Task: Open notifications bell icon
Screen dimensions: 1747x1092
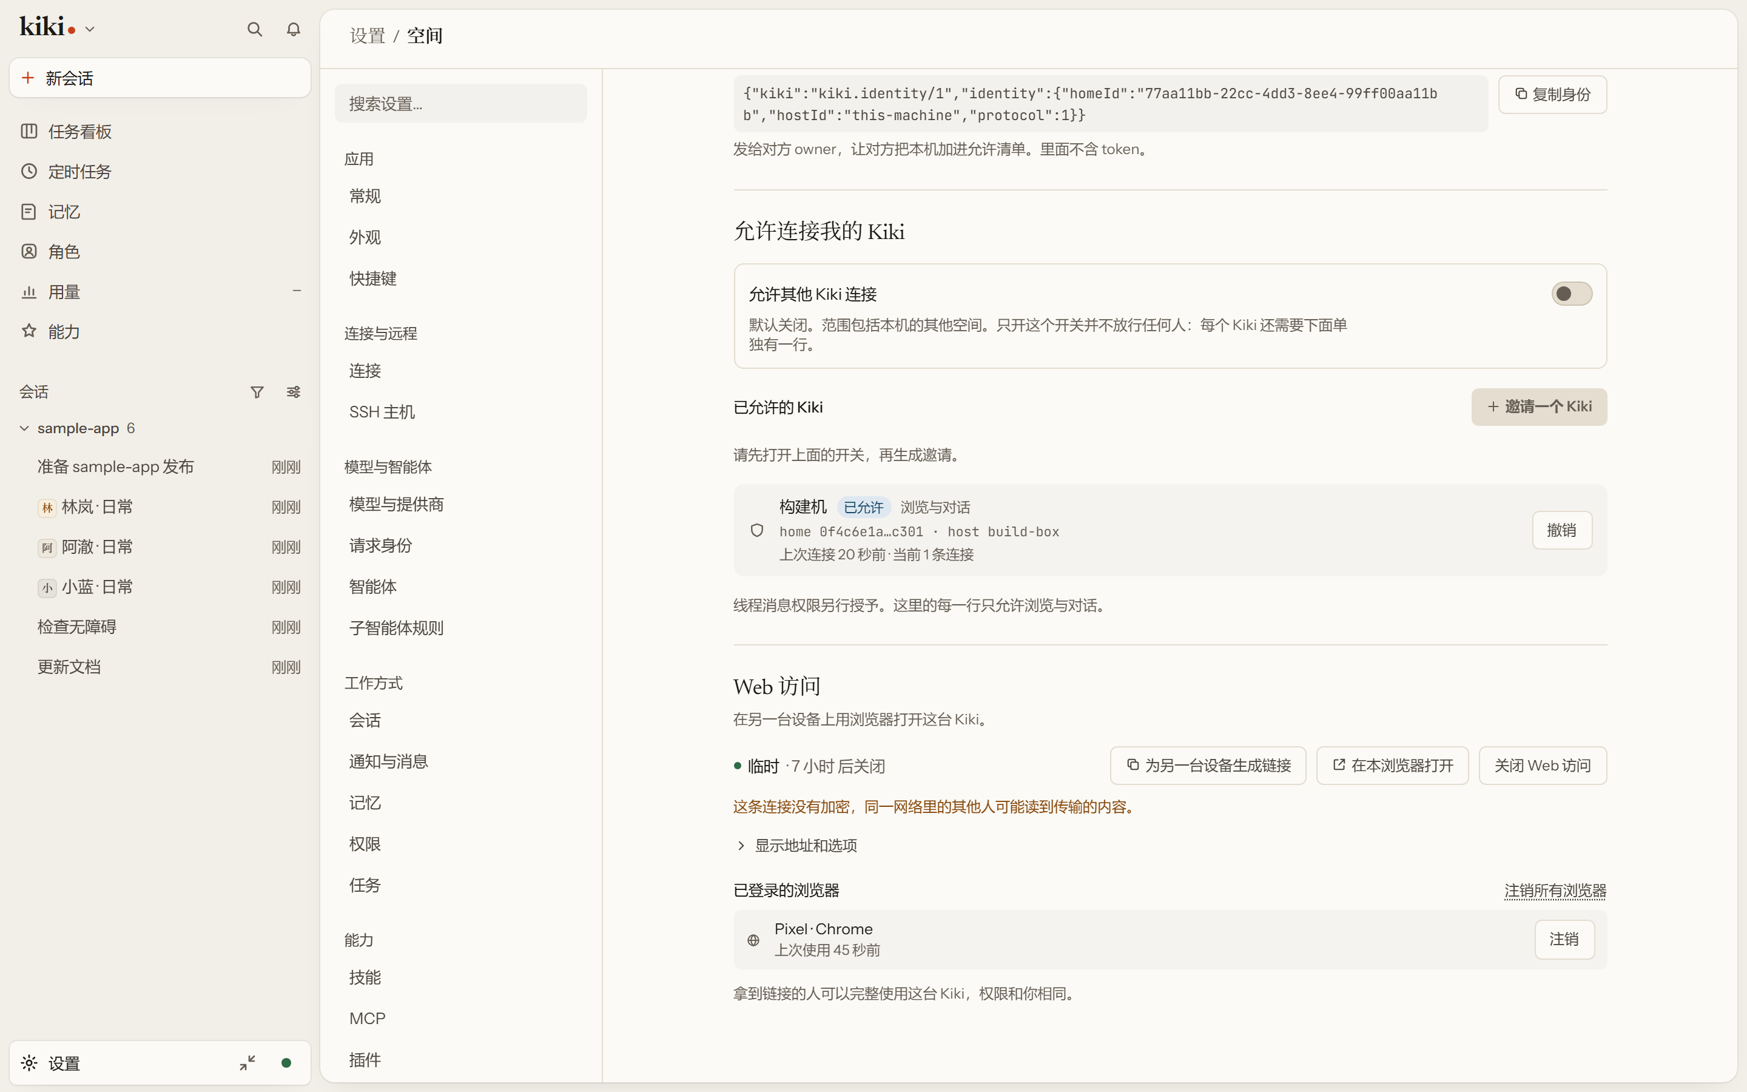Action: coord(293,29)
